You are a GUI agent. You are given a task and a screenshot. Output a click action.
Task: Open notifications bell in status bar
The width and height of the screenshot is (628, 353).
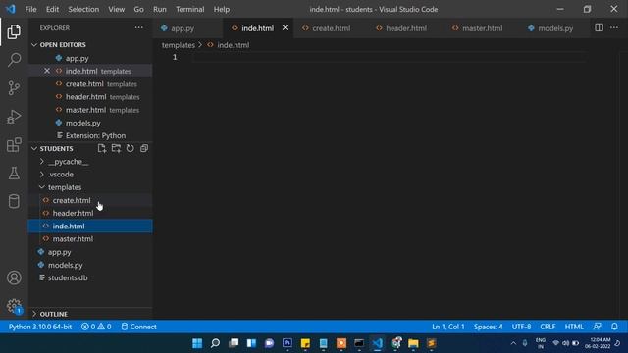(614, 327)
